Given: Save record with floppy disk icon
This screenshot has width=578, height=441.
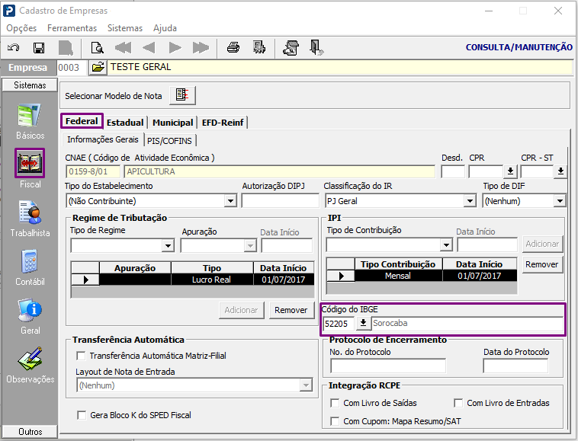Looking at the screenshot, I should 39,48.
